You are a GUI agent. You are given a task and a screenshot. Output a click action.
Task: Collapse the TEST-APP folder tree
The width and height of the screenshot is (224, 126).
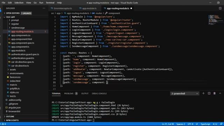coord(26,17)
